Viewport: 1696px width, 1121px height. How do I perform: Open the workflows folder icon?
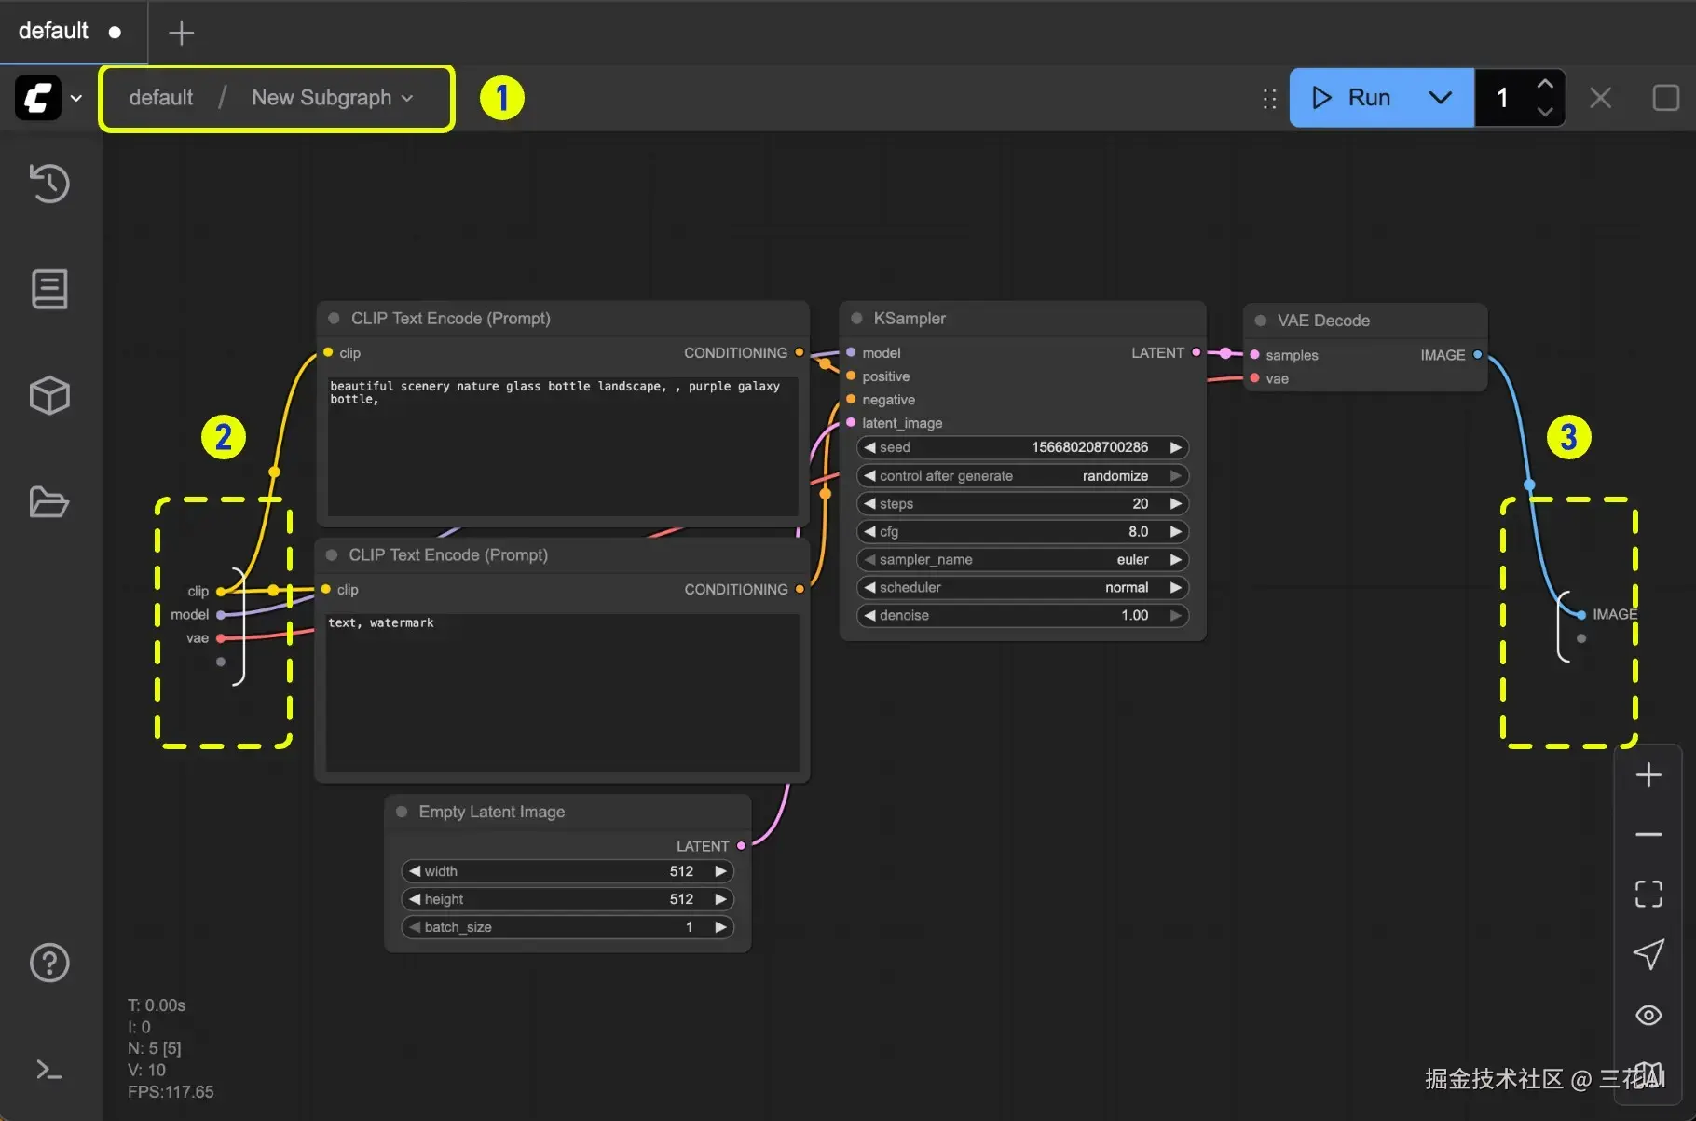pyautogui.click(x=49, y=501)
